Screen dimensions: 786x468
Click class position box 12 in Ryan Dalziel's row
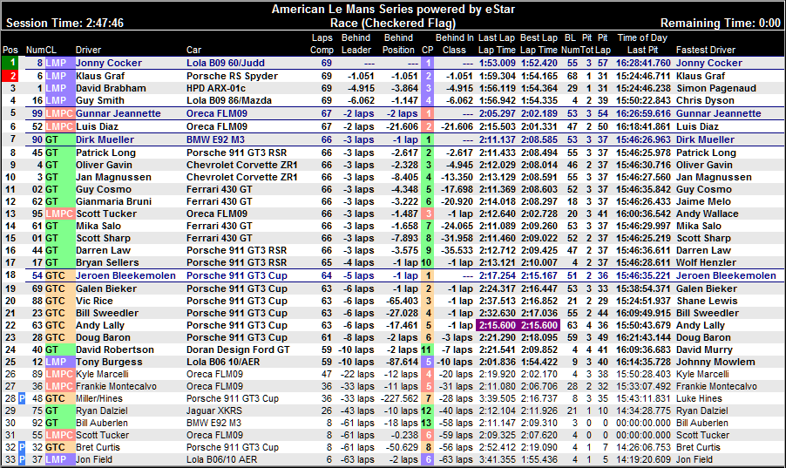click(427, 410)
